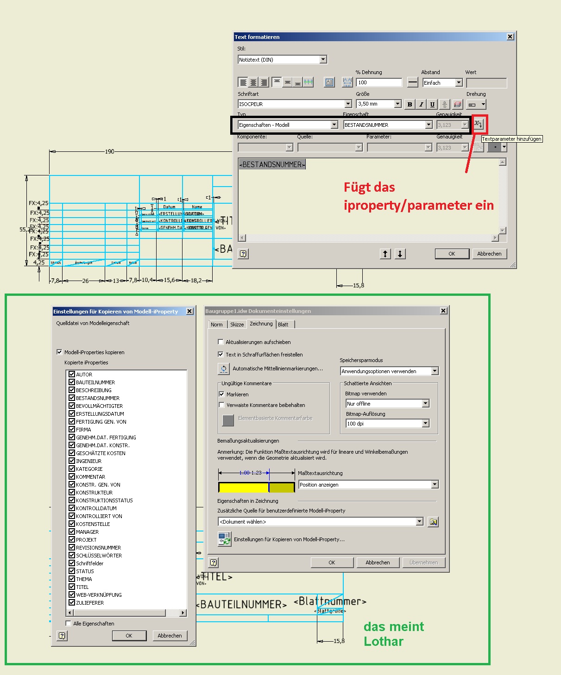
Task: Align text left in Text formatieren
Action: [243, 82]
